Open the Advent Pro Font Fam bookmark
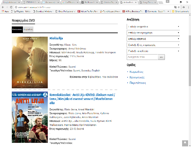Image resolution: width=191 pixels, height=147 pixels. 88,11
